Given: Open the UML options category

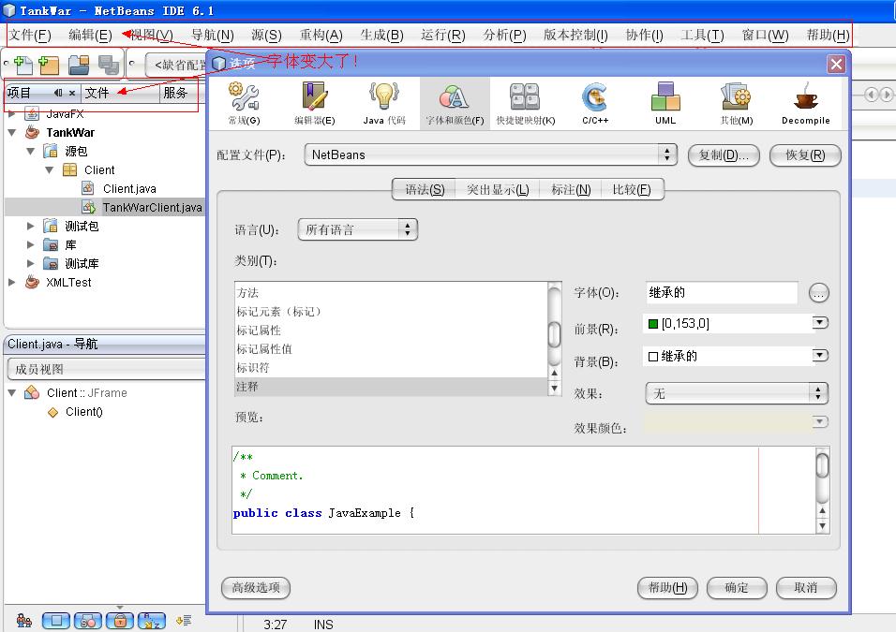Looking at the screenshot, I should (x=665, y=103).
